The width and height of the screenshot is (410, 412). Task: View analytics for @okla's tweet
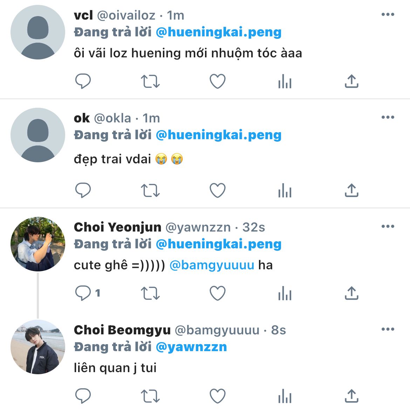pos(285,190)
